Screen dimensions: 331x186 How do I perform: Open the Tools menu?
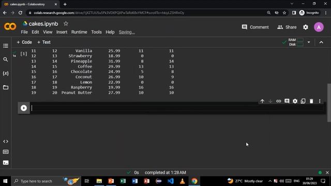[97, 32]
